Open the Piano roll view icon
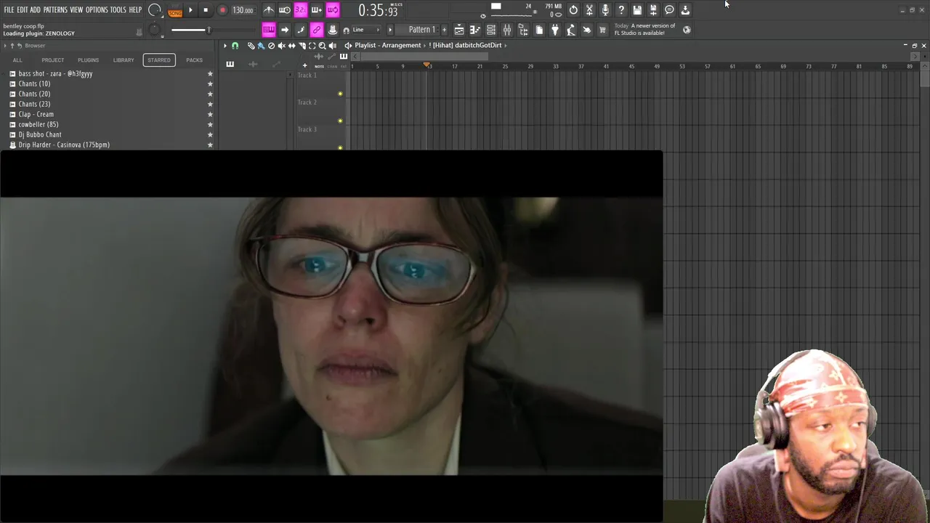This screenshot has height=523, width=930. (475, 30)
